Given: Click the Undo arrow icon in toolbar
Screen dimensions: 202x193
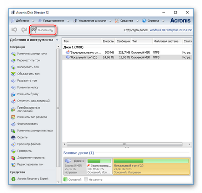Looking at the screenshot, I should click(14, 30).
